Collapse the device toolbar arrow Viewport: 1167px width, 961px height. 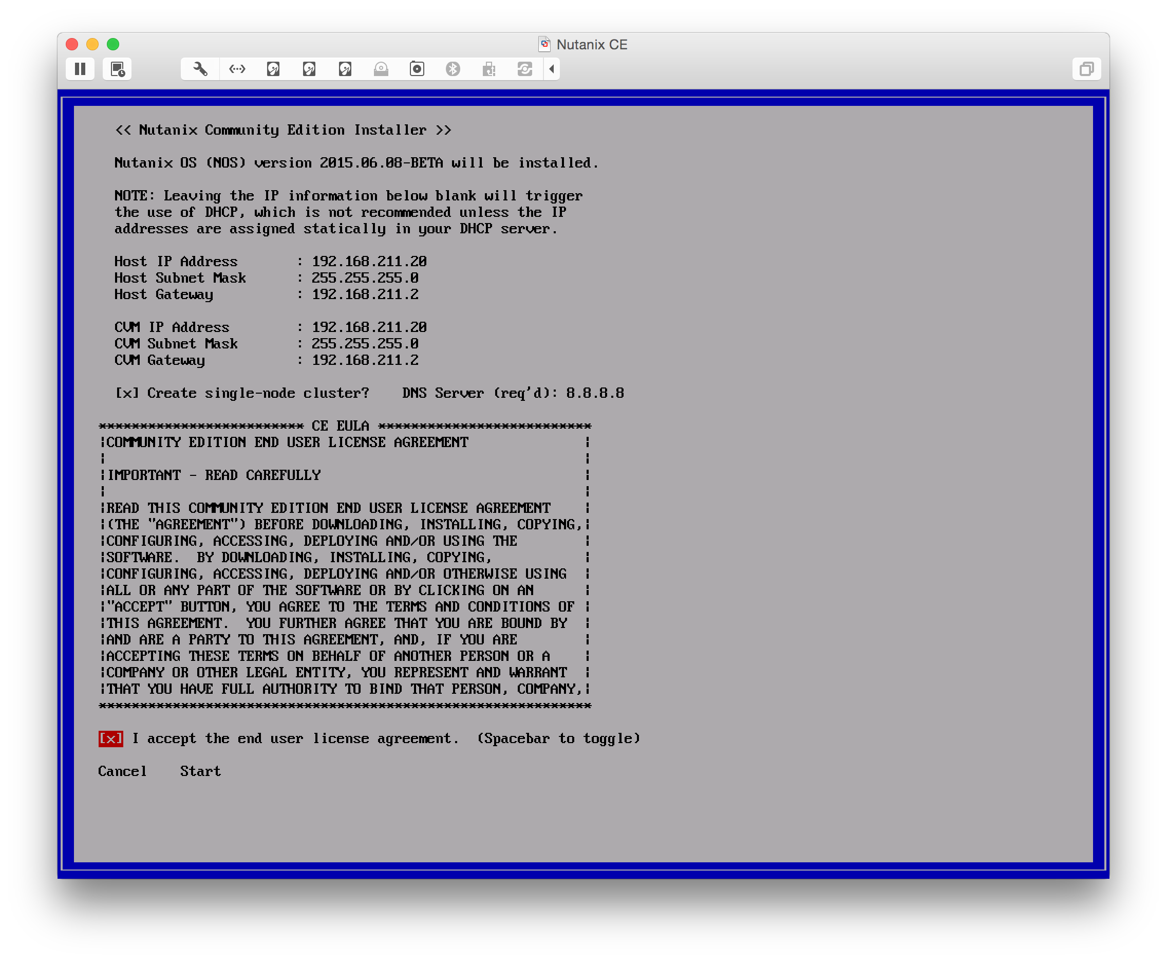tap(552, 69)
